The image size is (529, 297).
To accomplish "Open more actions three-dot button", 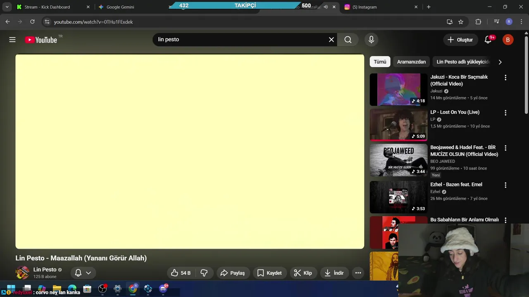I will [358, 273].
